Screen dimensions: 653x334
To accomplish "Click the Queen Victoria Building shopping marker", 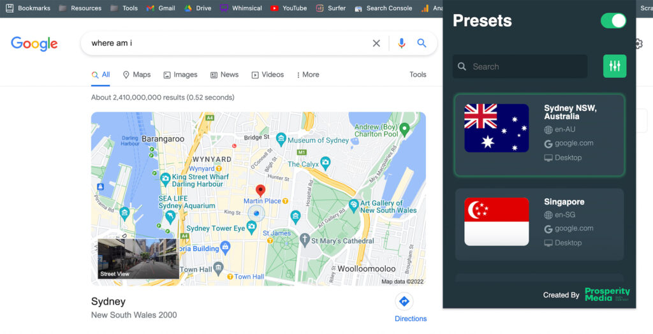I will (225, 247).
